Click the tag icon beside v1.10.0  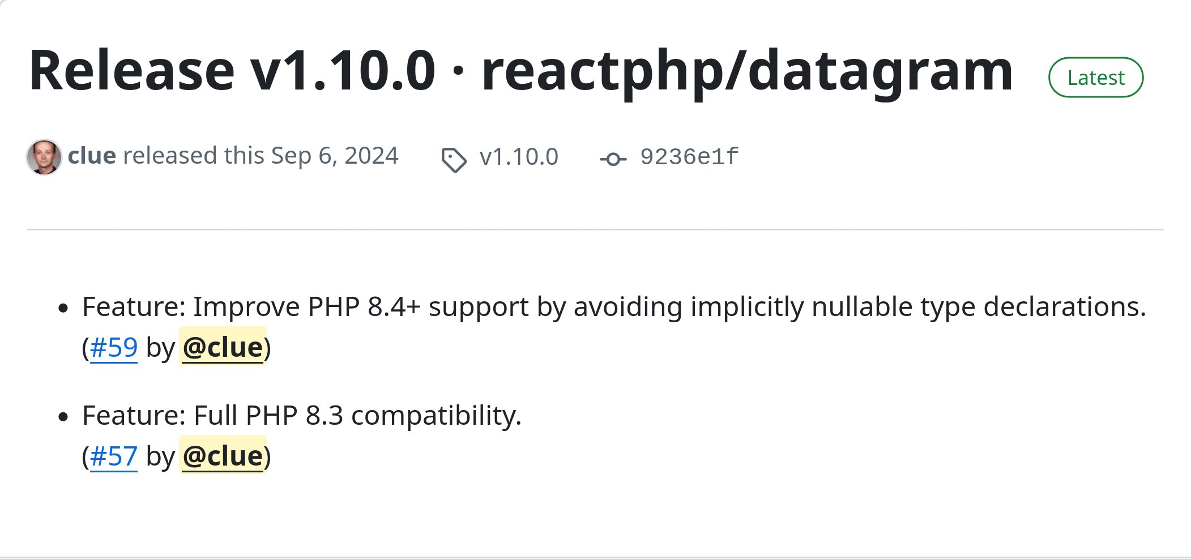pos(454,160)
